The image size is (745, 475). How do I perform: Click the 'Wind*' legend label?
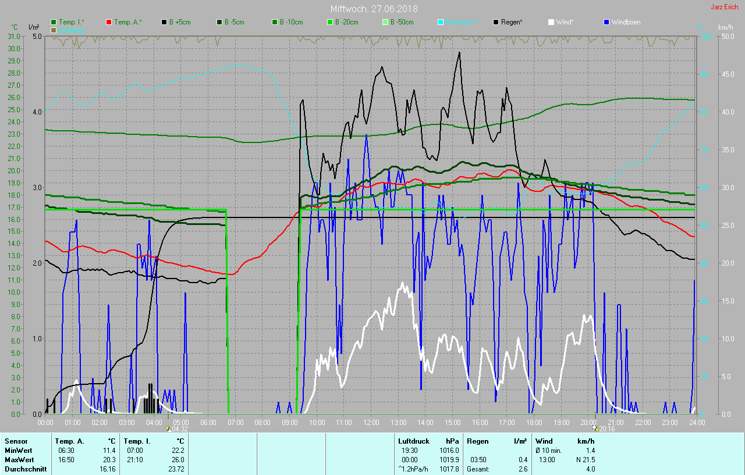[x=565, y=22]
